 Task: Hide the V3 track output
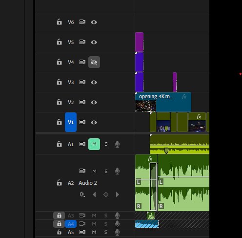[x=94, y=82]
